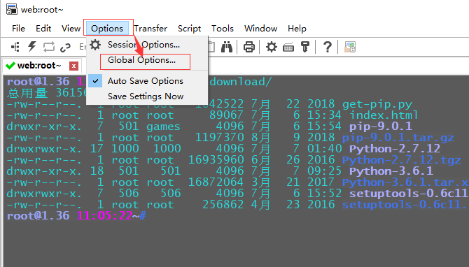Open the Script menu
Image resolution: width=469 pixels, height=267 pixels.
click(189, 29)
